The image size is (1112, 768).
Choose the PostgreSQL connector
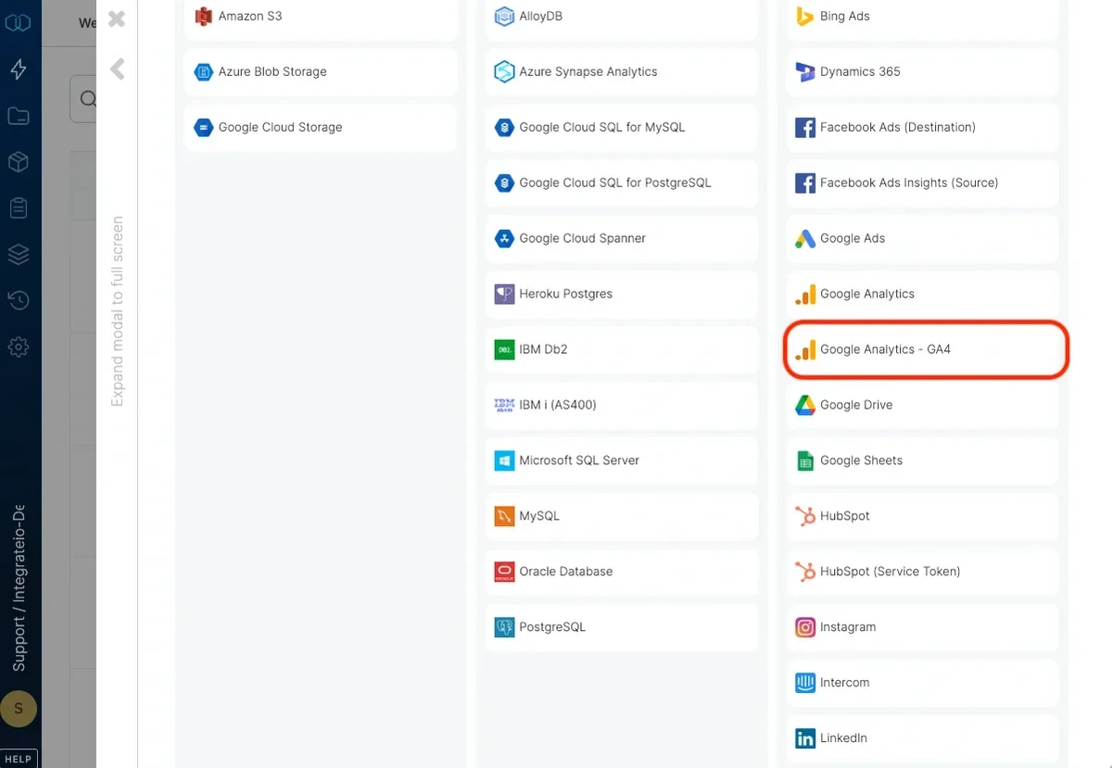[621, 627]
